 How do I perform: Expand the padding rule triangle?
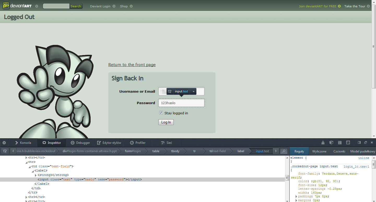pyautogui.click(x=296, y=196)
